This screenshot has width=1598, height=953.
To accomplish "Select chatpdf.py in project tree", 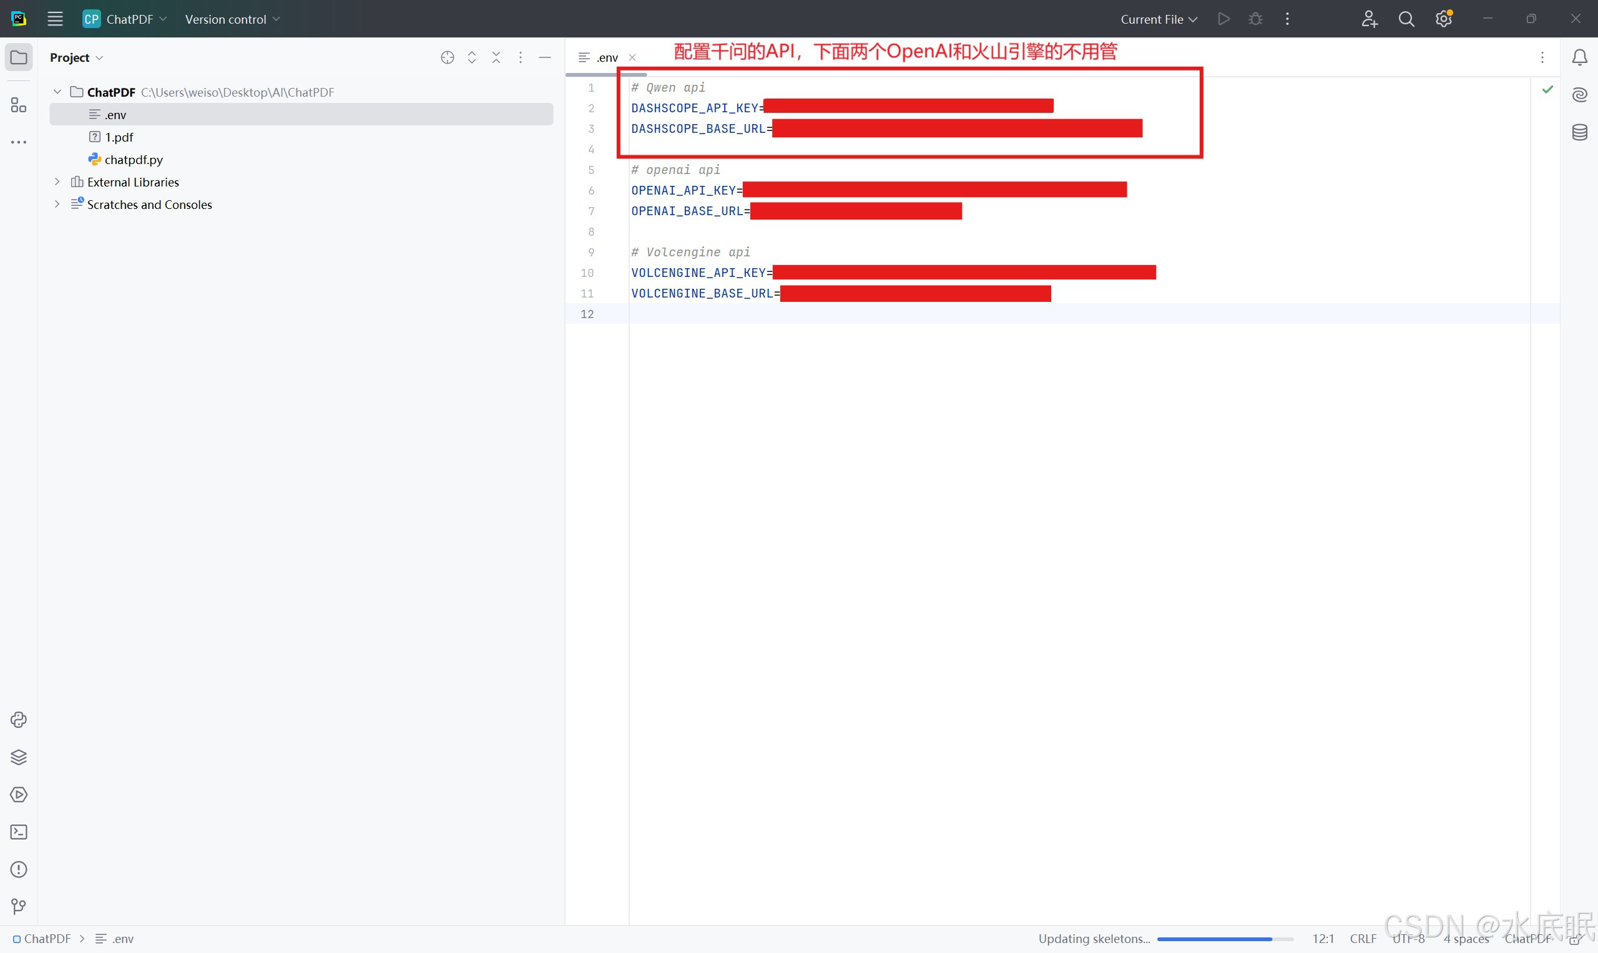I will 301,159.
